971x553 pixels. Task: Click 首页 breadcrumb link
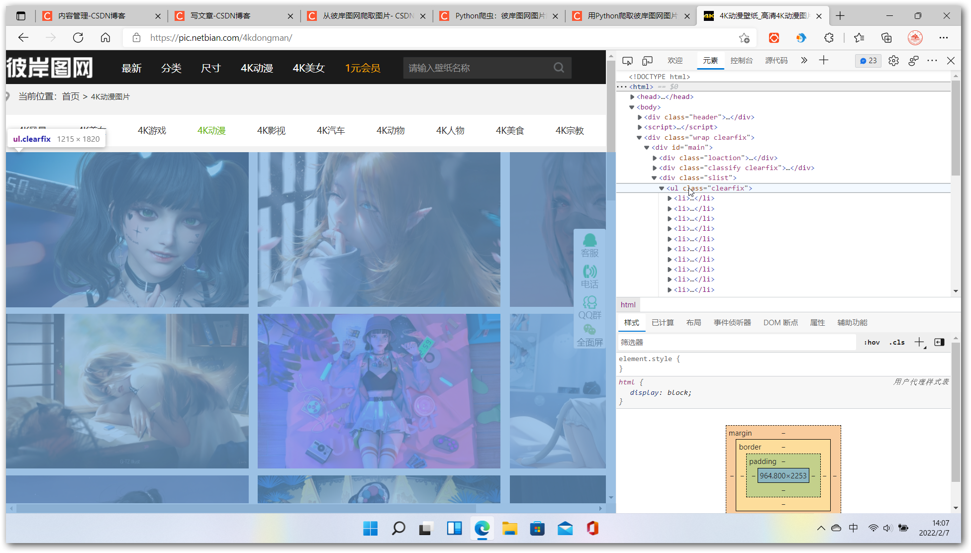click(71, 97)
